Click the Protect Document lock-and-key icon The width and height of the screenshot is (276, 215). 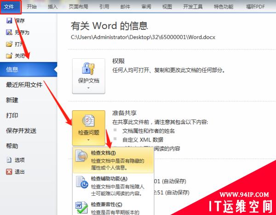[x=88, y=68]
